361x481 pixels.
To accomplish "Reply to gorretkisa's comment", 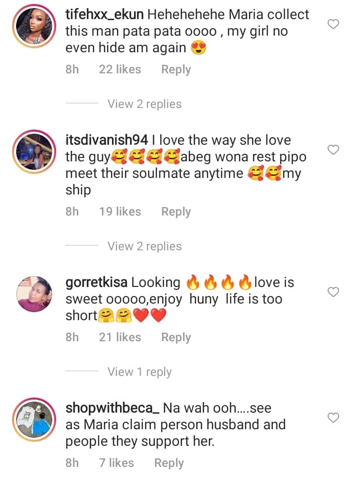I will pyautogui.click(x=176, y=337).
